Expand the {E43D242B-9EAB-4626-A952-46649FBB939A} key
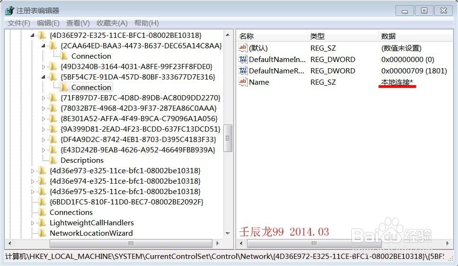 pos(43,150)
